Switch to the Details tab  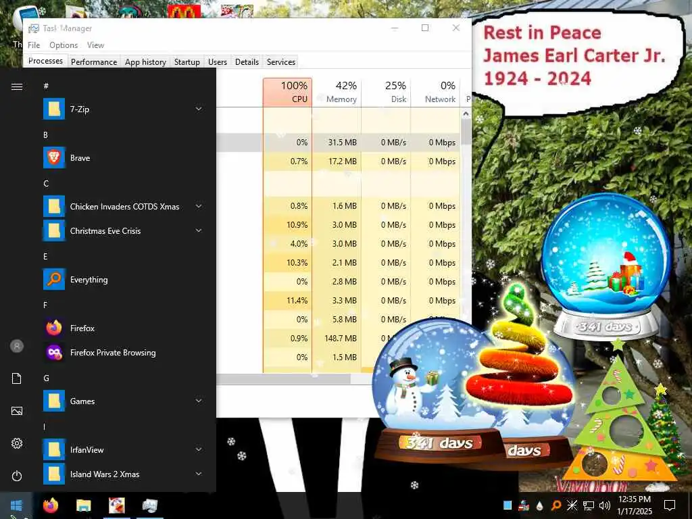coord(247,62)
